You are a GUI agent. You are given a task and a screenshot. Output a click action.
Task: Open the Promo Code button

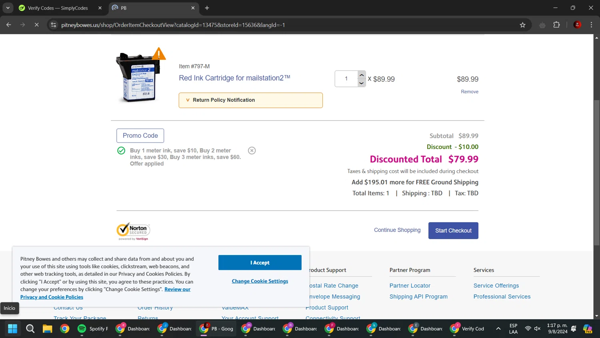pyautogui.click(x=140, y=136)
